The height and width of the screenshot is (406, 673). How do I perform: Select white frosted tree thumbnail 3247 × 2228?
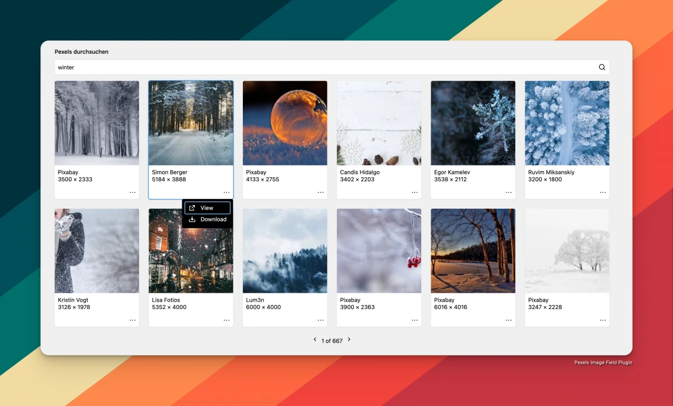coord(567,251)
